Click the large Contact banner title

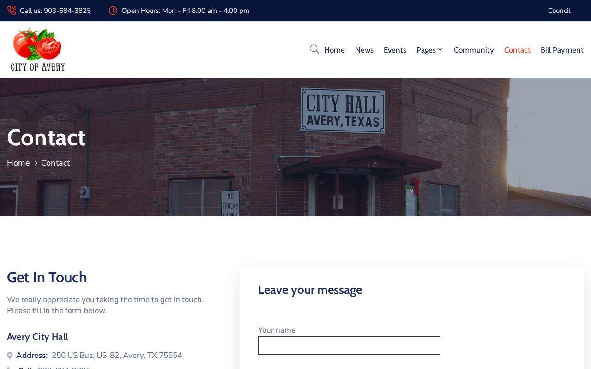[x=46, y=137]
